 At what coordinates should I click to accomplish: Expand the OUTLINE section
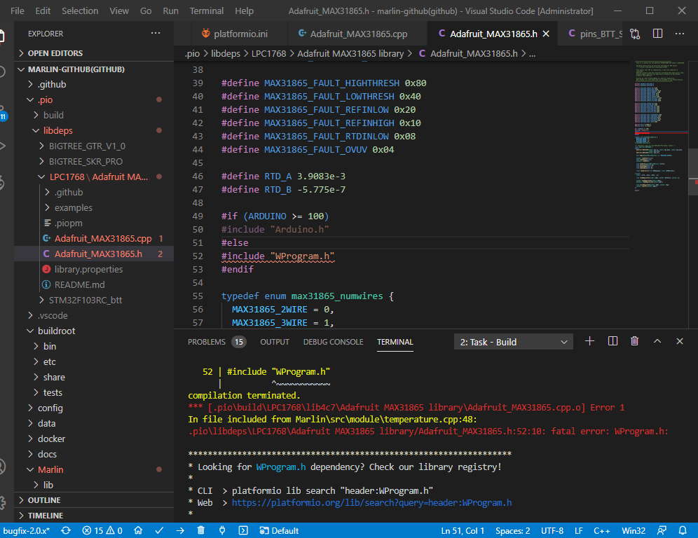click(44, 500)
